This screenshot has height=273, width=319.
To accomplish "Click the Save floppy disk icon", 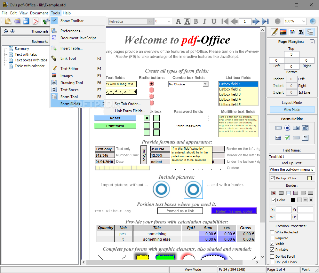I will point(26,21).
